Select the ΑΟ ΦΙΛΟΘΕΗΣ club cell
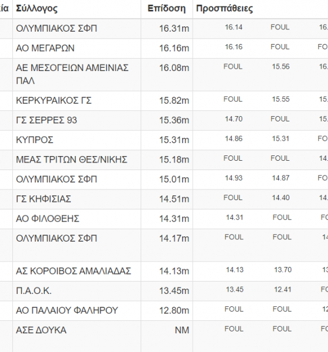328x352 pixels. pyautogui.click(x=77, y=219)
